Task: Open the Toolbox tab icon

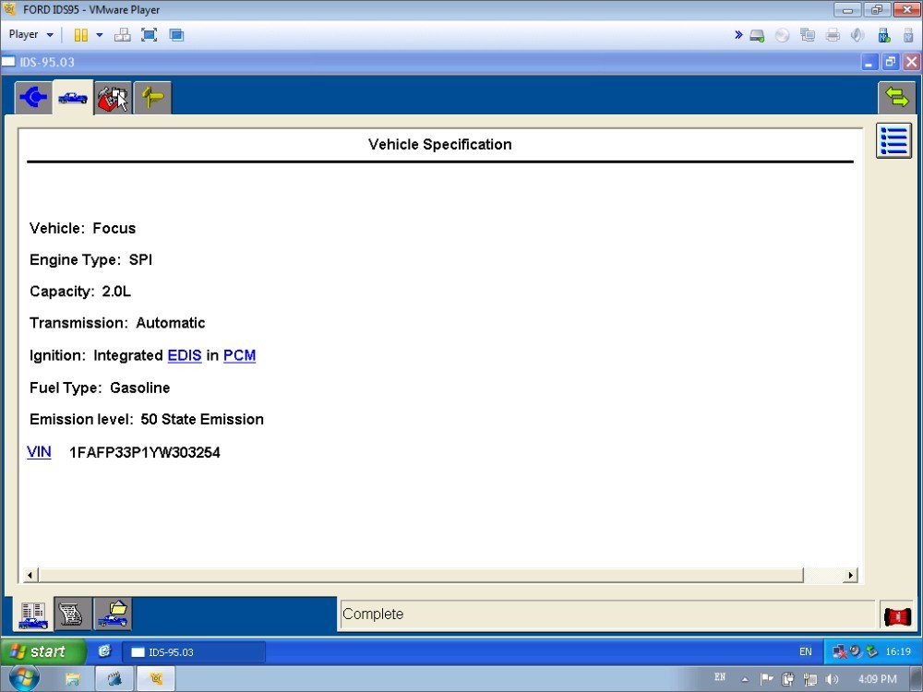Action: 113,98
